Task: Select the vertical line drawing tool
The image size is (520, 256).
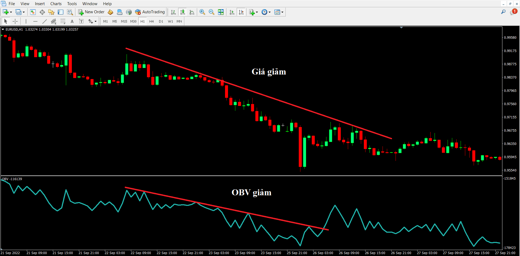Action: [x=26, y=21]
